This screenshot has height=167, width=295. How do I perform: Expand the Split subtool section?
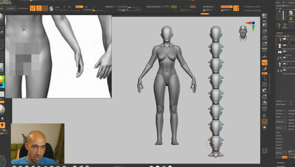278,132
